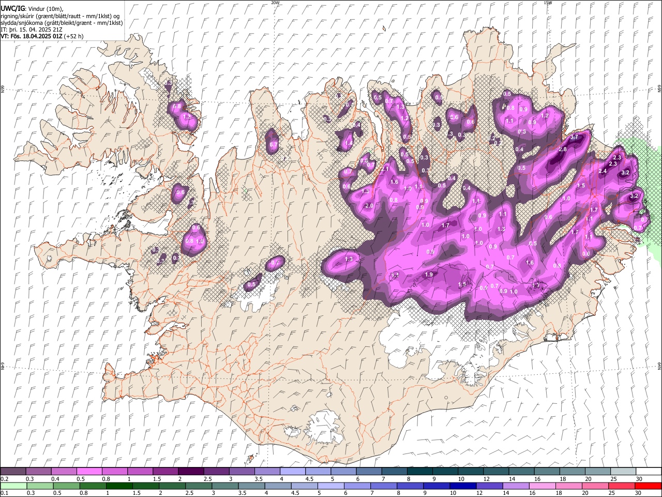This screenshot has width=662, height=497.
Task: Click the magenta 1.5–2 snow legend swatch
Action: (x=165, y=471)
